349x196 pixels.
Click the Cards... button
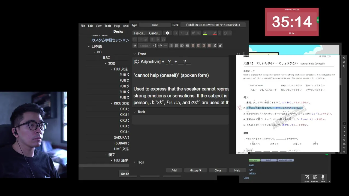(154, 33)
